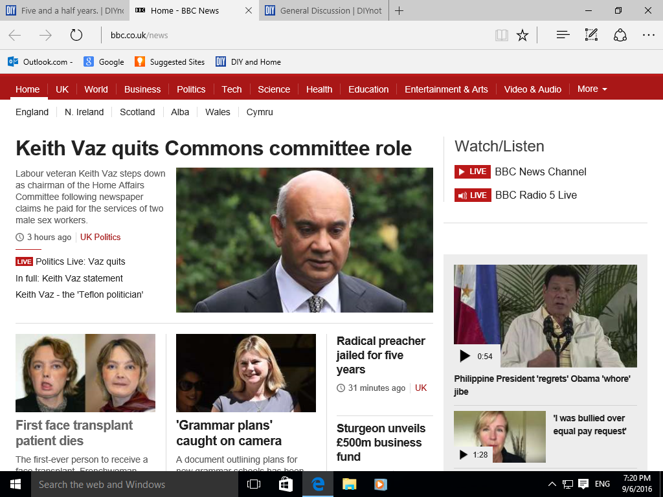Open Windows Store from the taskbar
This screenshot has width=663, height=497.
(x=286, y=484)
